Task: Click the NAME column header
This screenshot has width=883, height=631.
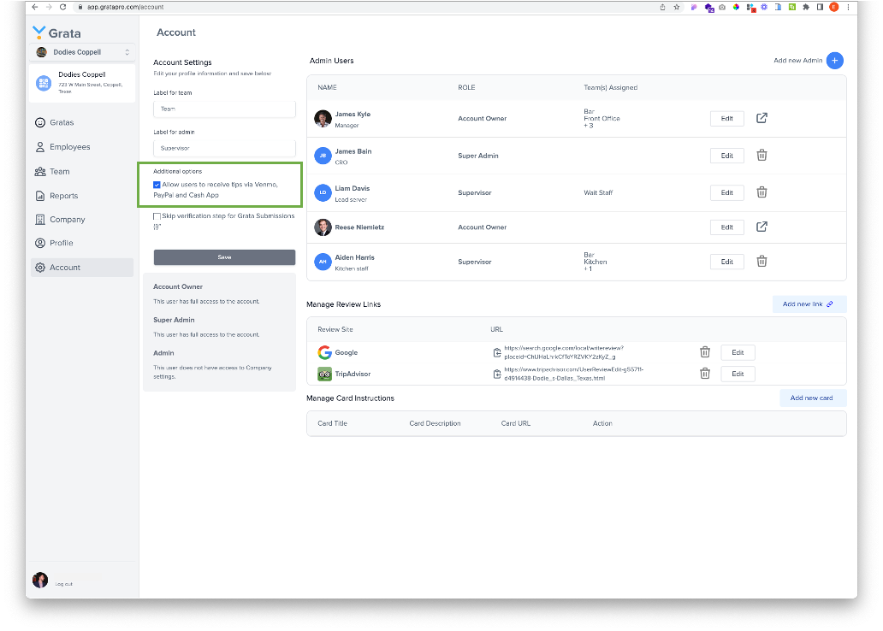Action: click(x=327, y=88)
